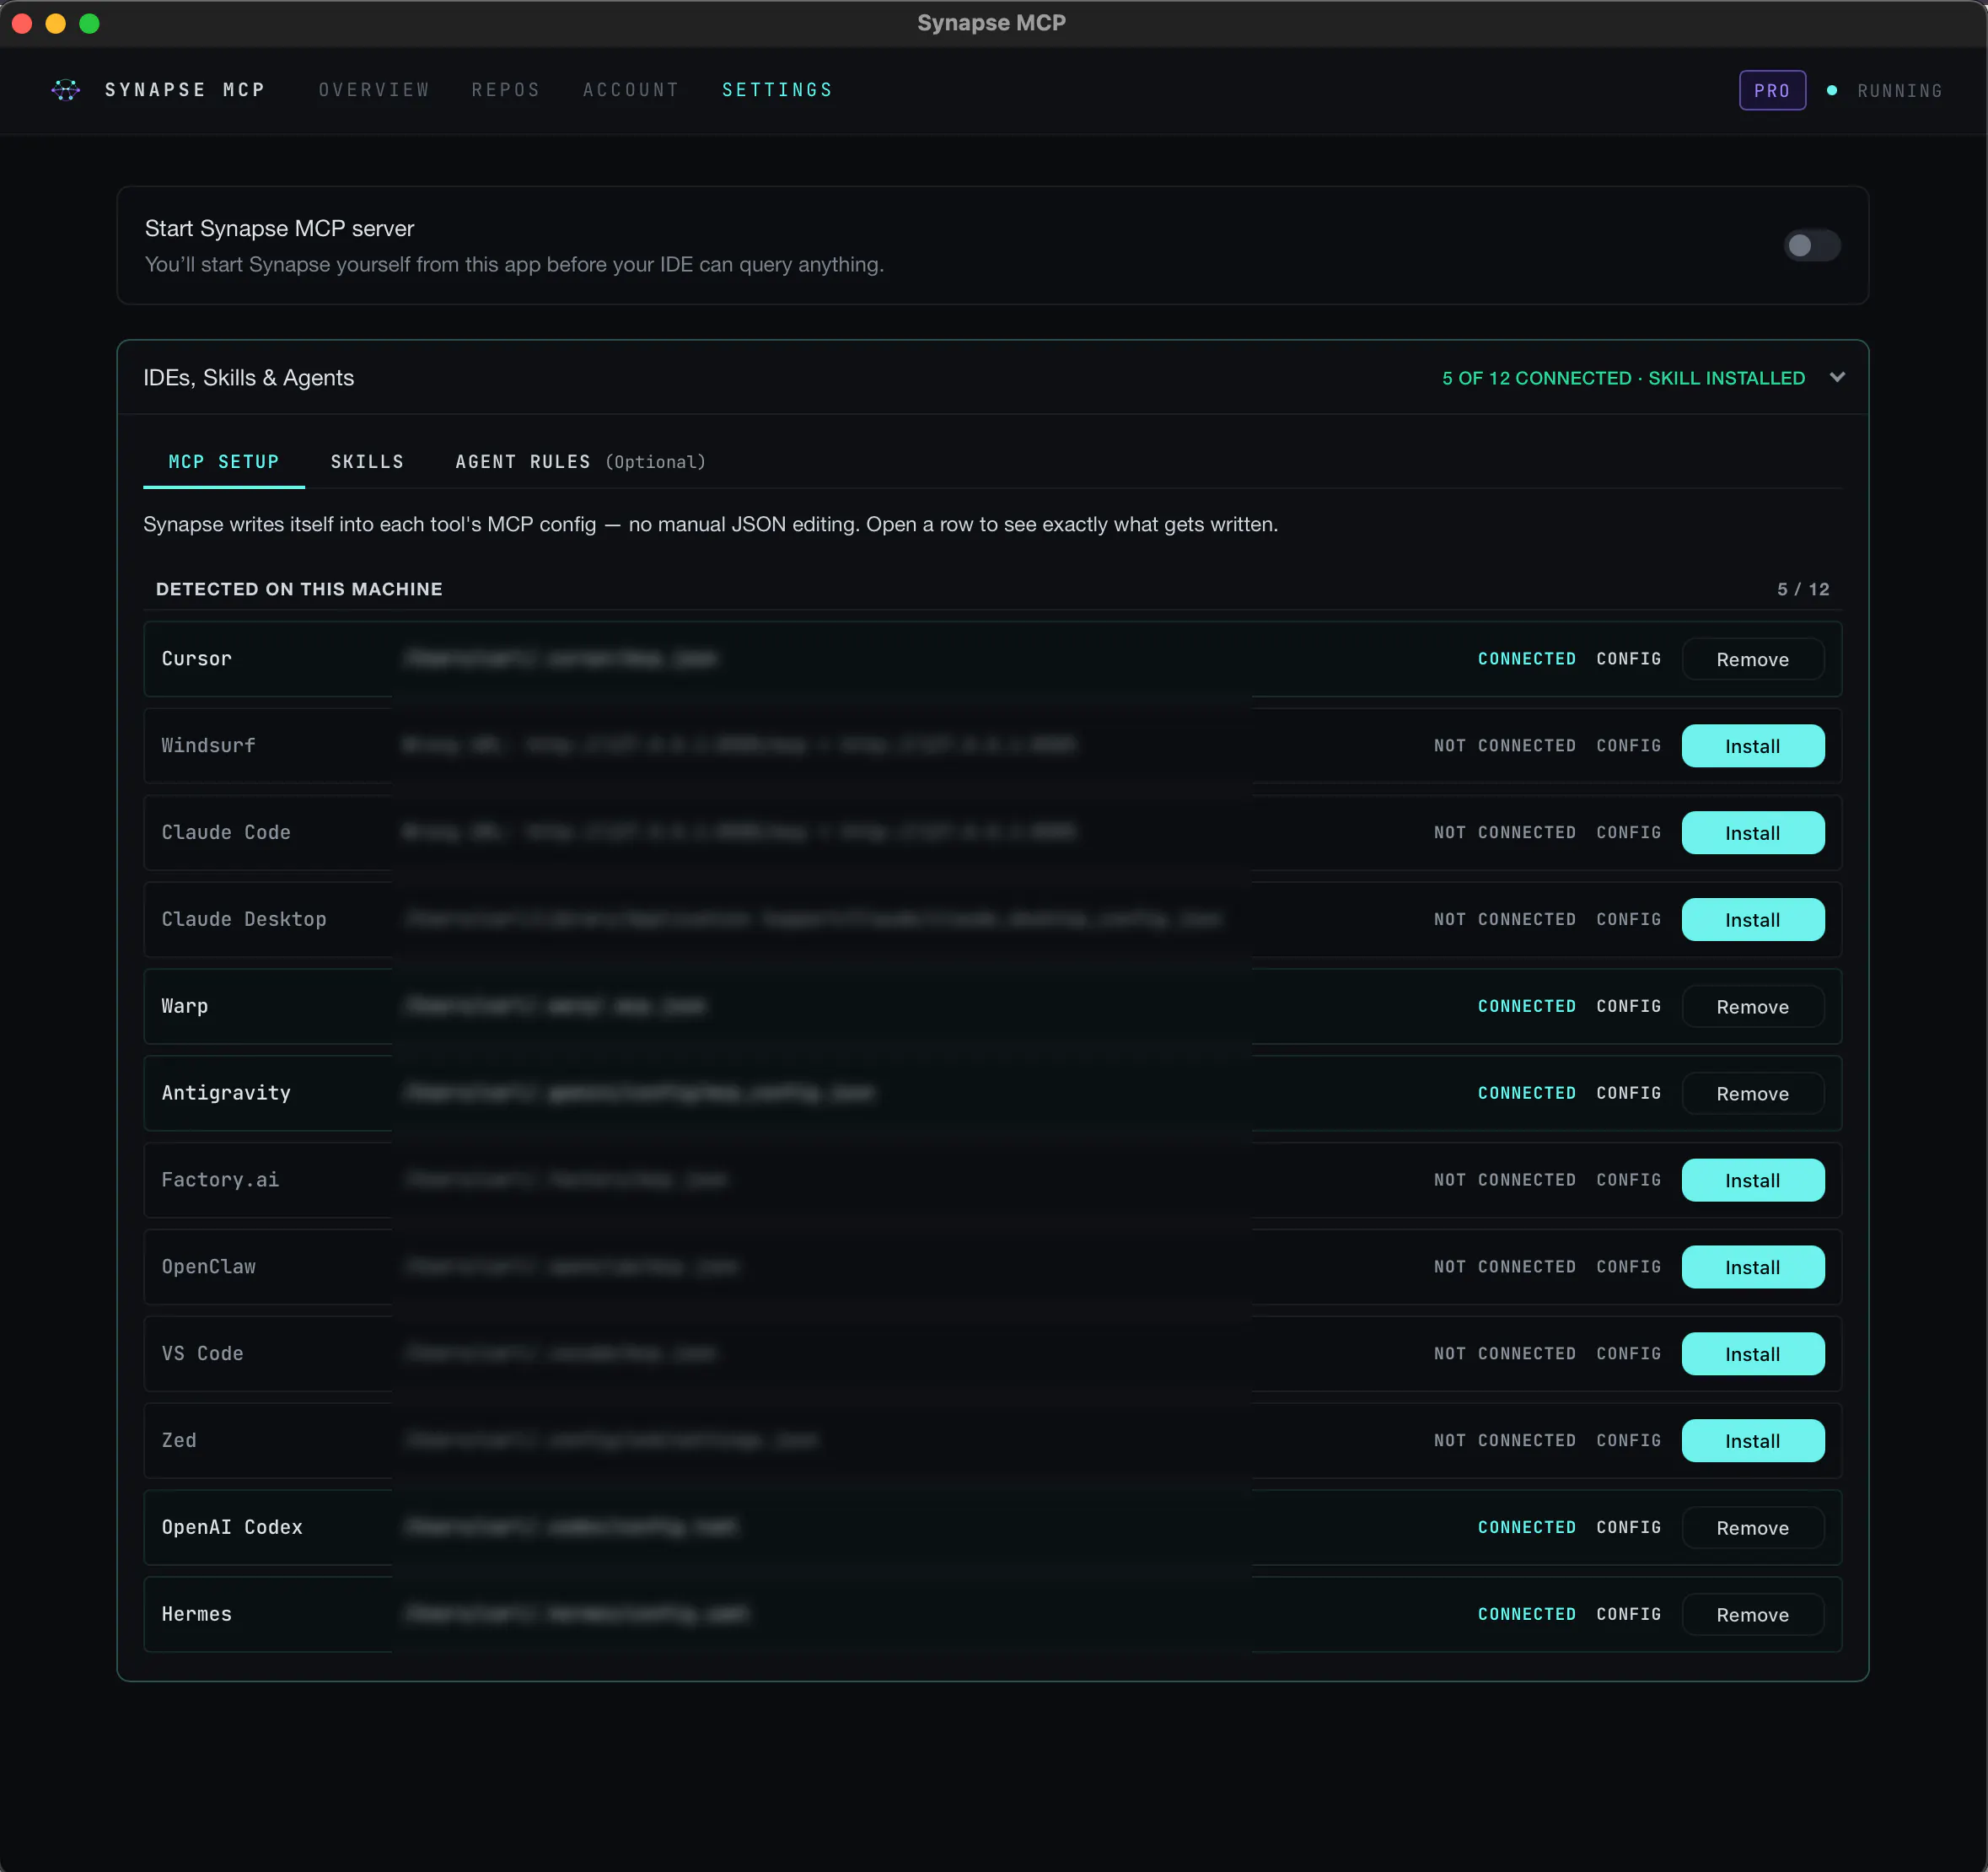Click the 'IDEs, Skills & Agents' heading

pos(248,378)
